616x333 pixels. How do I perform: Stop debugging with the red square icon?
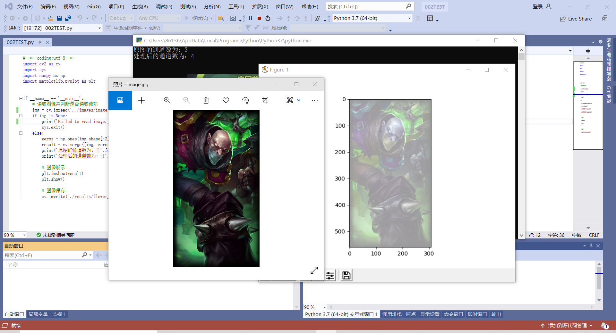259,18
